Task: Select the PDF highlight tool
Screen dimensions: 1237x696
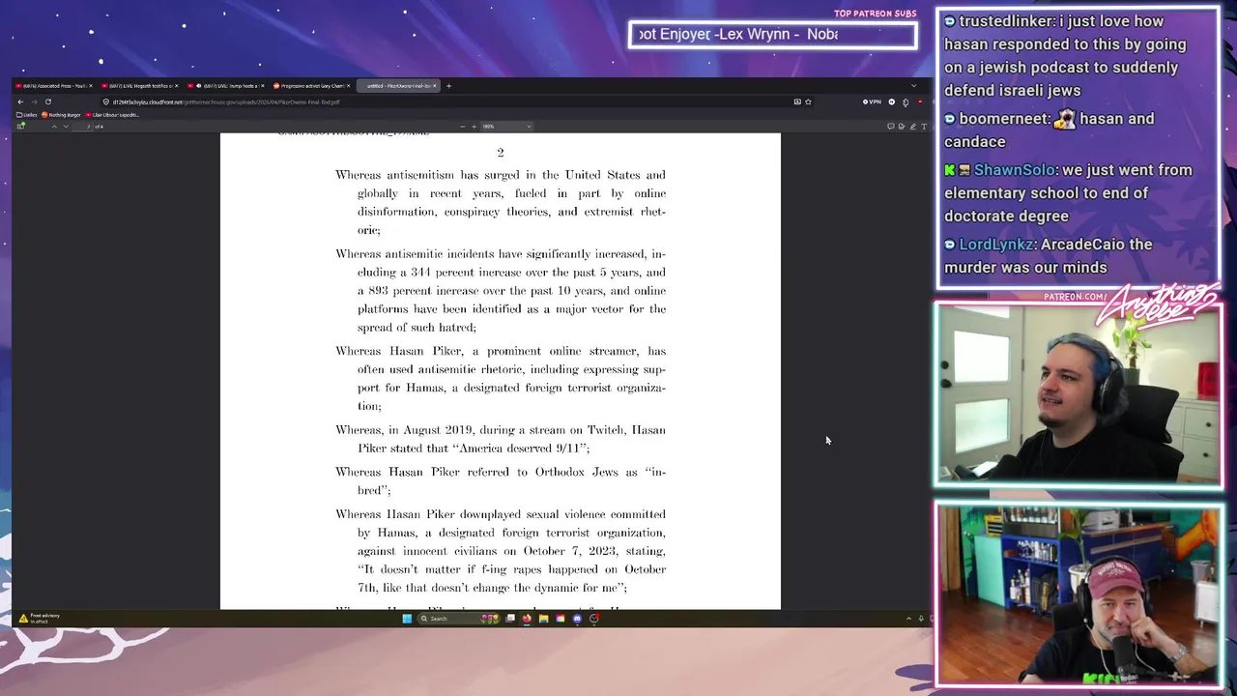Action: (902, 127)
